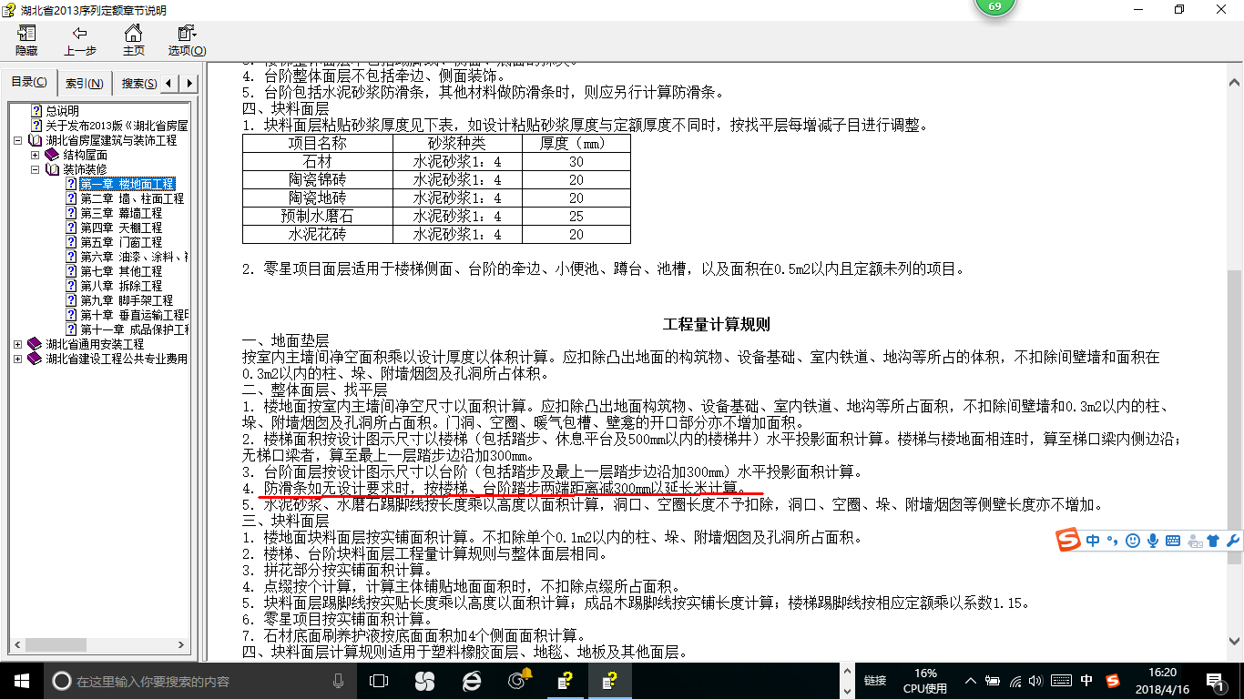Expand the 结构屋面 tree node

35,156
